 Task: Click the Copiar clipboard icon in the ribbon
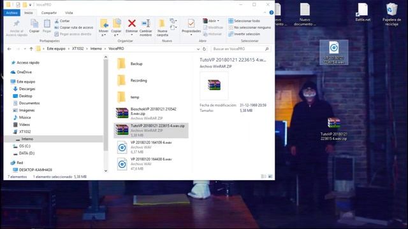pyautogui.click(x=34, y=24)
